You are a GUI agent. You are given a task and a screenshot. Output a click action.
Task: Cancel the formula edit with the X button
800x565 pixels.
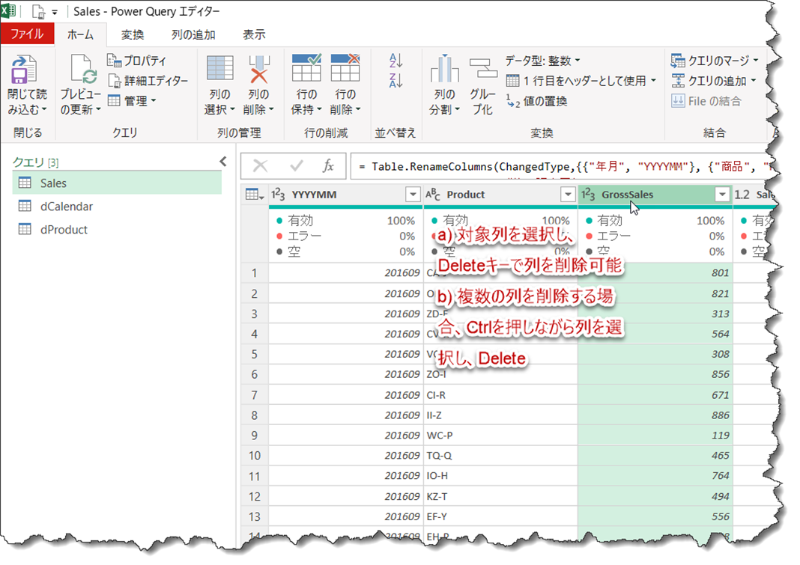point(260,165)
